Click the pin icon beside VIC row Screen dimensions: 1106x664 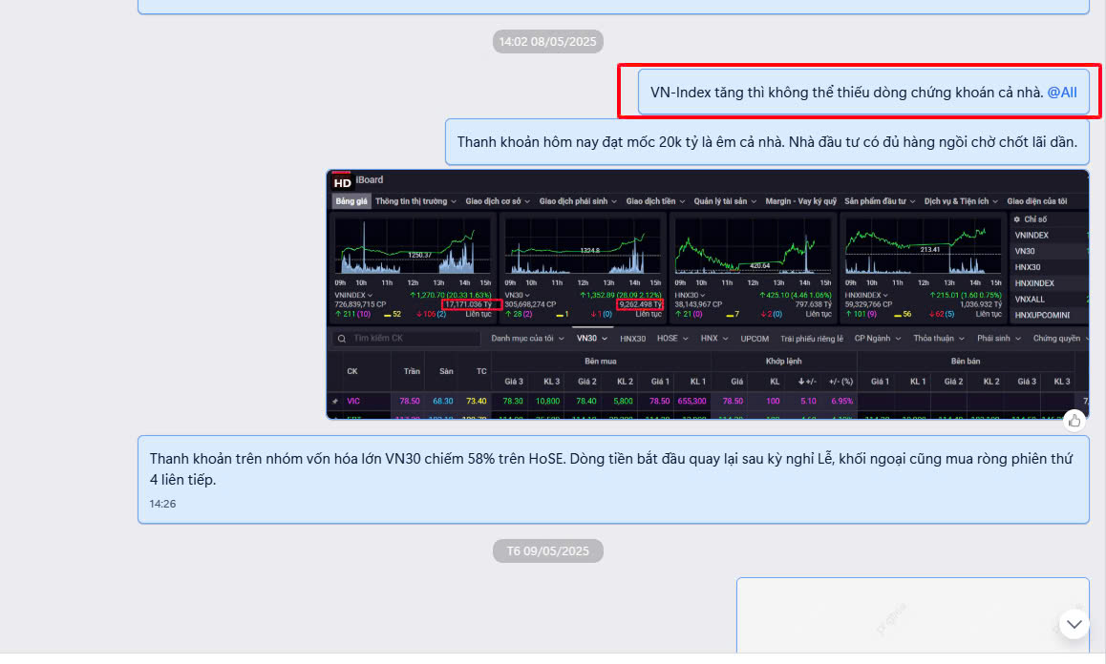[335, 401]
